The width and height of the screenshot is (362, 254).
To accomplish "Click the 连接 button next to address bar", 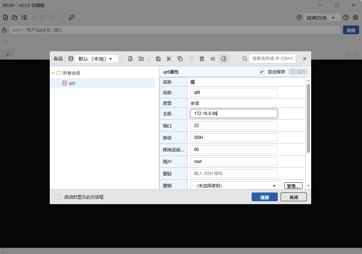I will click(351, 30).
